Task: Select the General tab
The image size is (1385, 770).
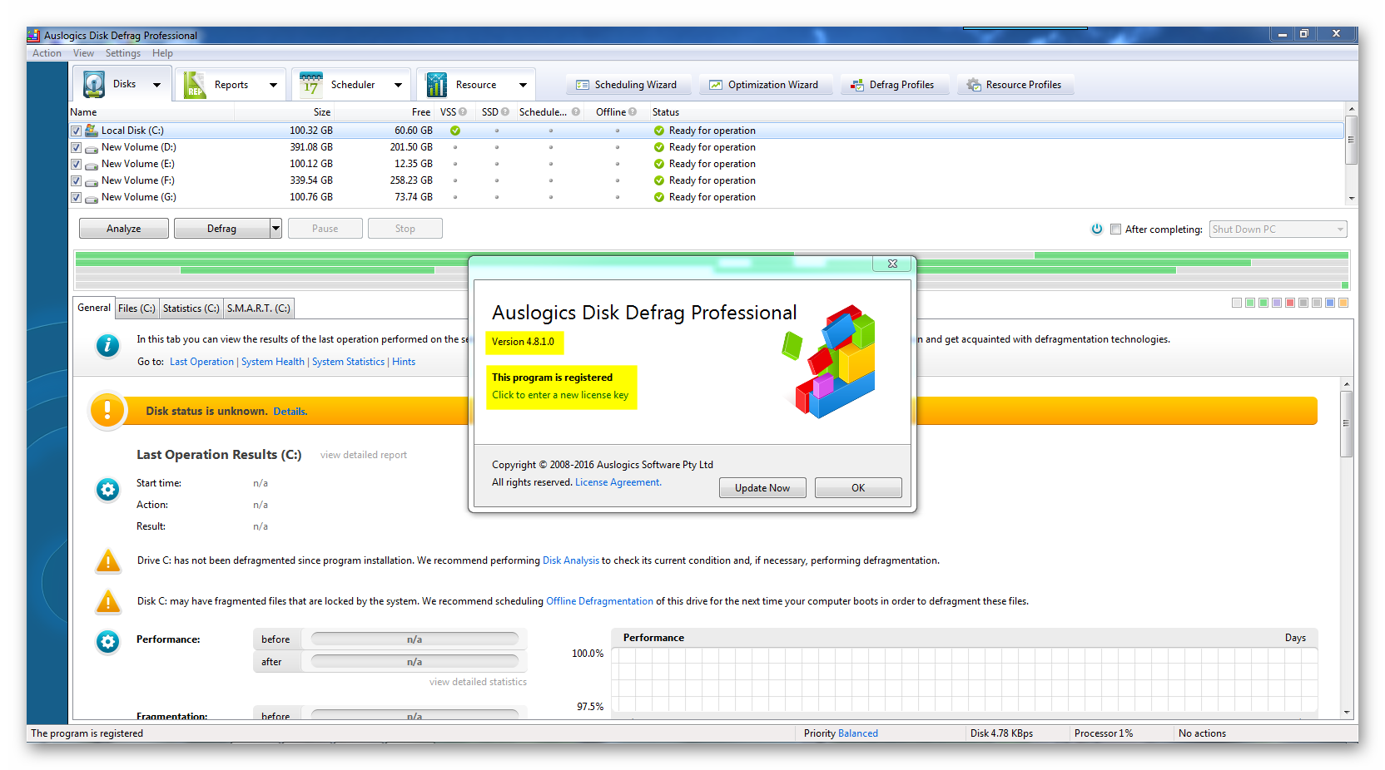Action: (x=94, y=308)
